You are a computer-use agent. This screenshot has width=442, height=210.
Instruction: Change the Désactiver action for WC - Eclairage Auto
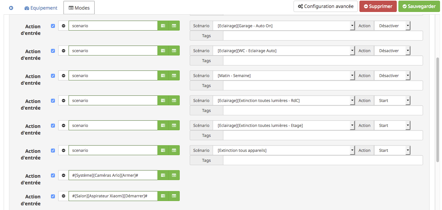click(x=392, y=51)
